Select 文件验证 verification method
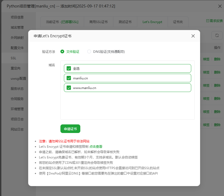224x196 pixels. (x=62, y=51)
